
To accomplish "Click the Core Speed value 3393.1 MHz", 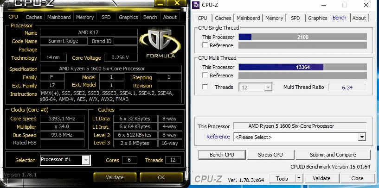I will (62, 119).
